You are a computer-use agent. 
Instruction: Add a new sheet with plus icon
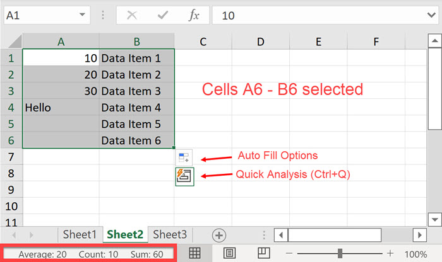pyautogui.click(x=219, y=236)
